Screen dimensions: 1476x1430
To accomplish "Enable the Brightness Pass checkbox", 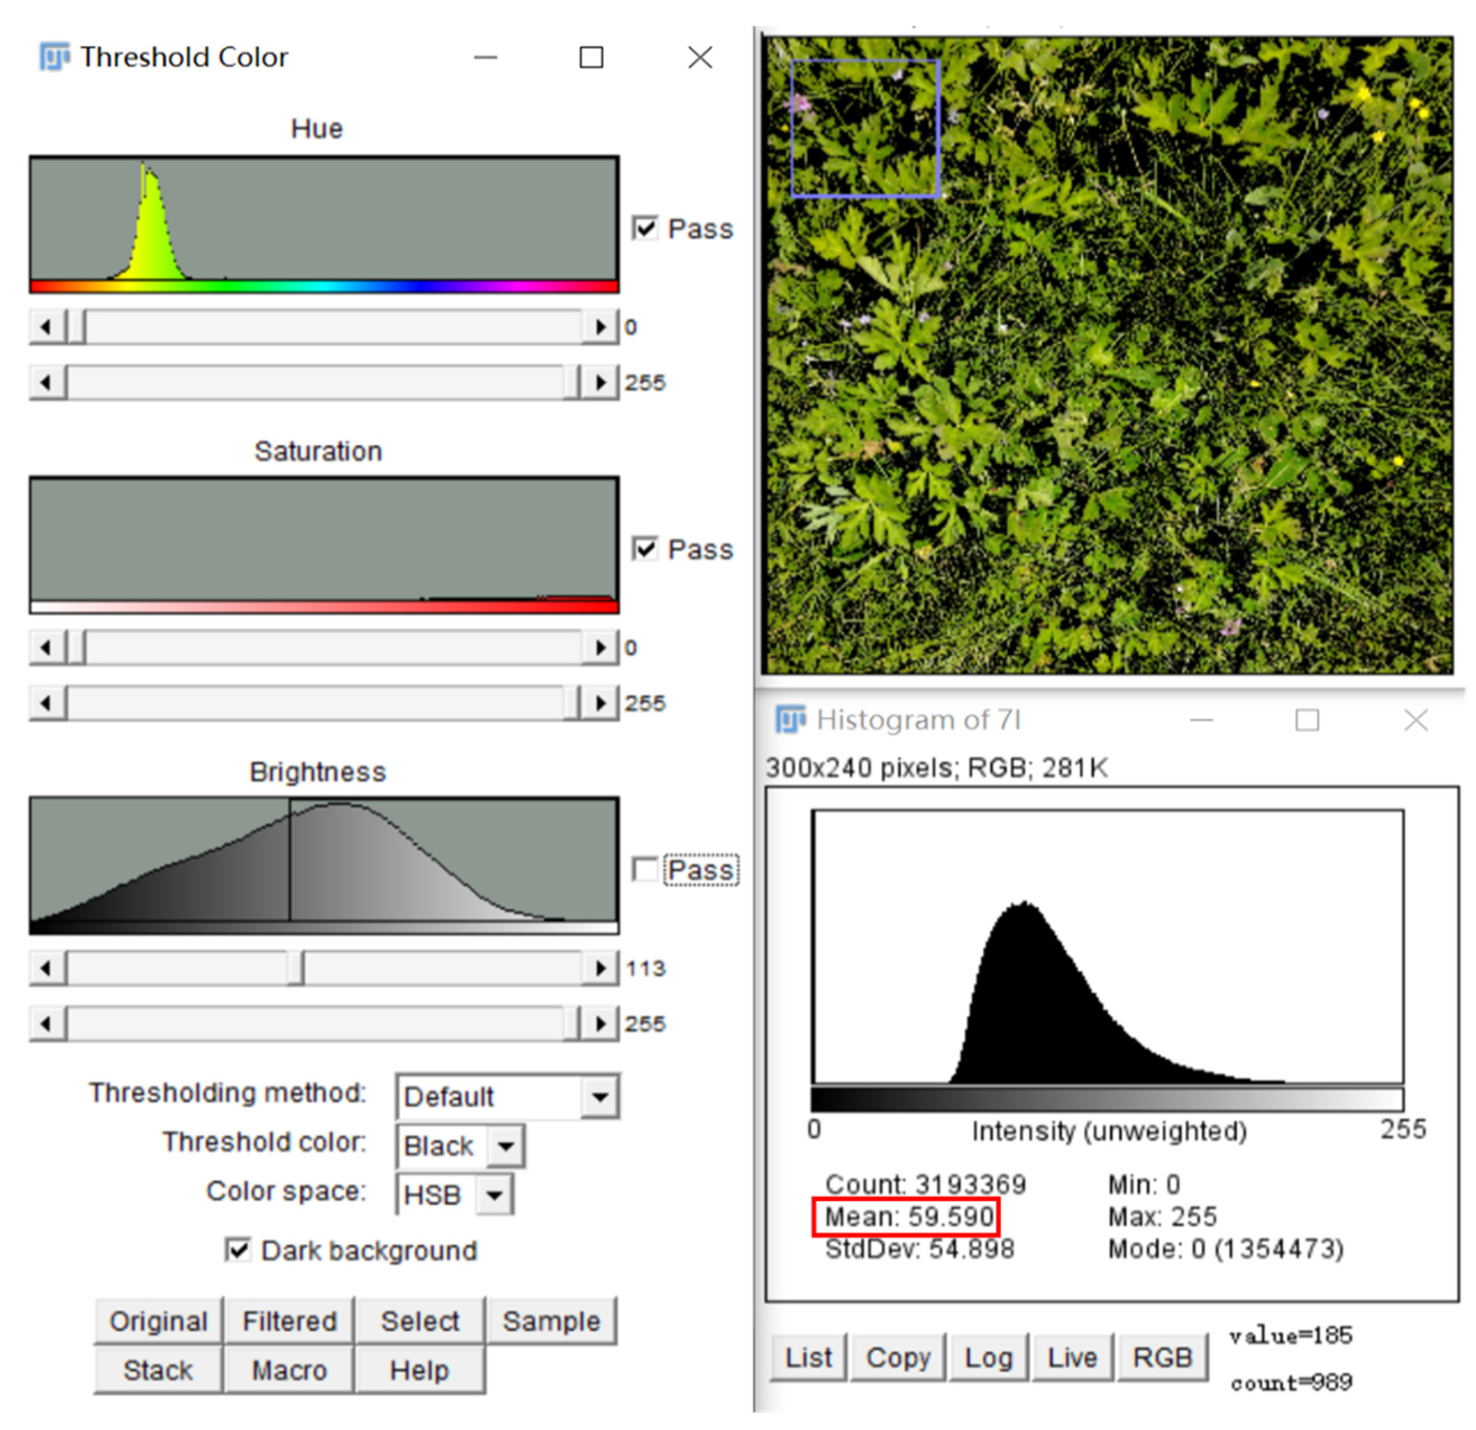I will click(x=645, y=870).
